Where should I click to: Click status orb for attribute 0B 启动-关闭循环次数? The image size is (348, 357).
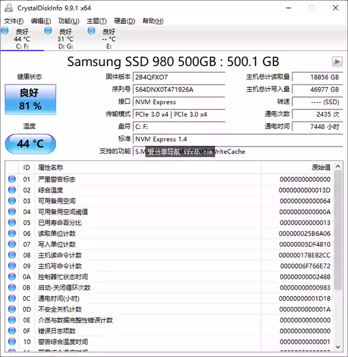coord(12,287)
